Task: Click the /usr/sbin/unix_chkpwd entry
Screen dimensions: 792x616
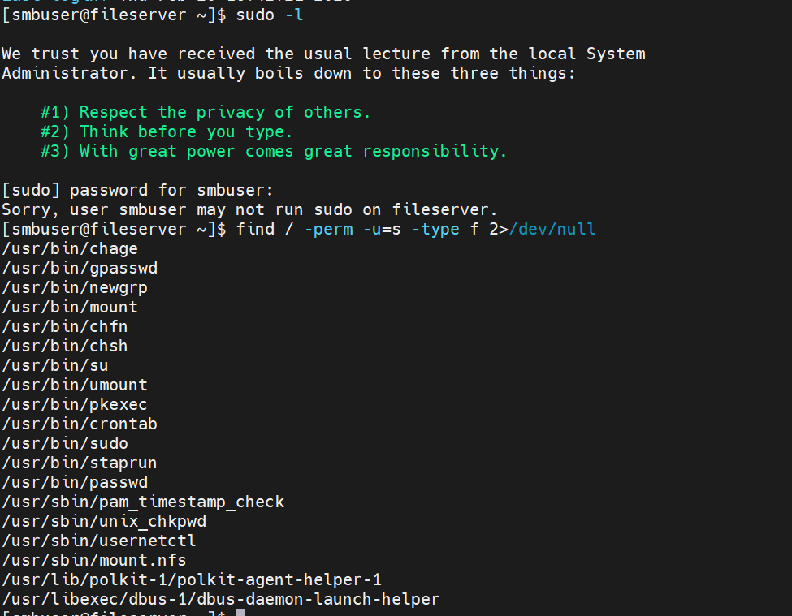Action: pos(104,521)
